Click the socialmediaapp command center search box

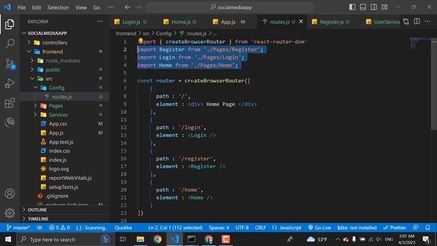[x=230, y=8]
